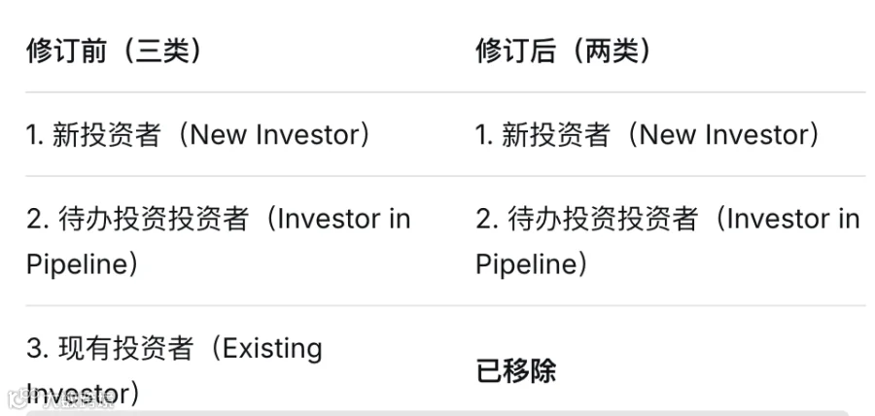875x416 pixels.
Task: Click '2. 待办投资投资者' in the 修订后 column
Action: (x=586, y=219)
